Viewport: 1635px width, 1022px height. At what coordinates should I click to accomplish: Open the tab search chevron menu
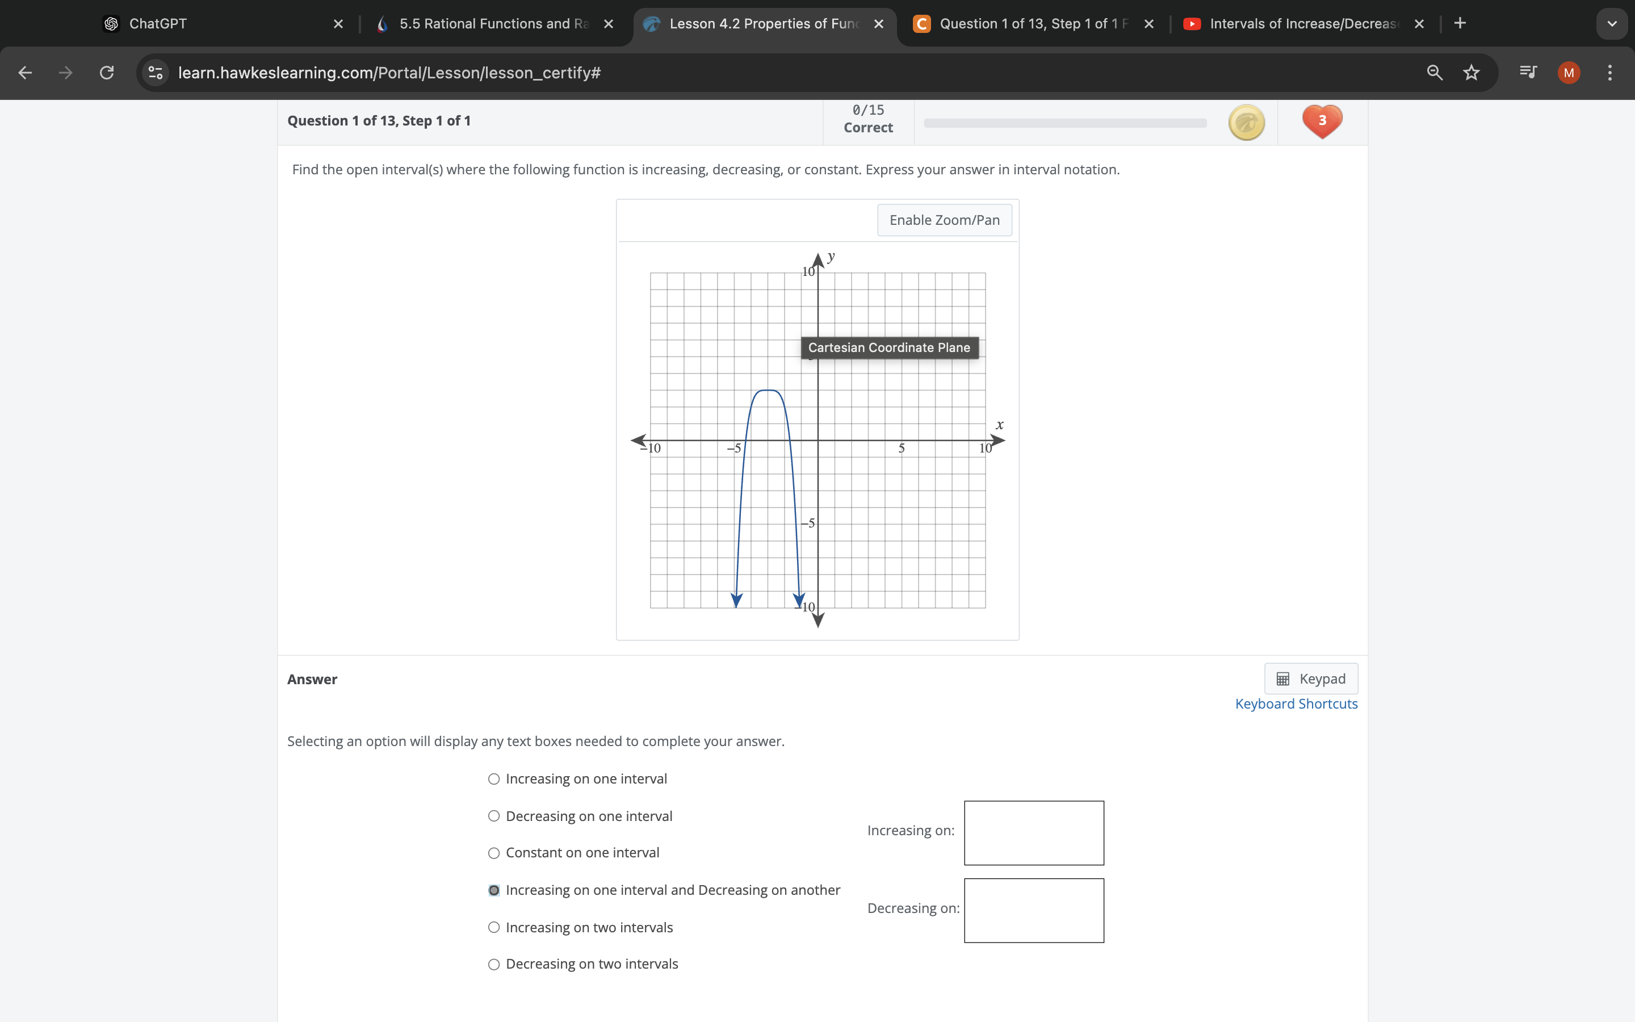pyautogui.click(x=1611, y=24)
